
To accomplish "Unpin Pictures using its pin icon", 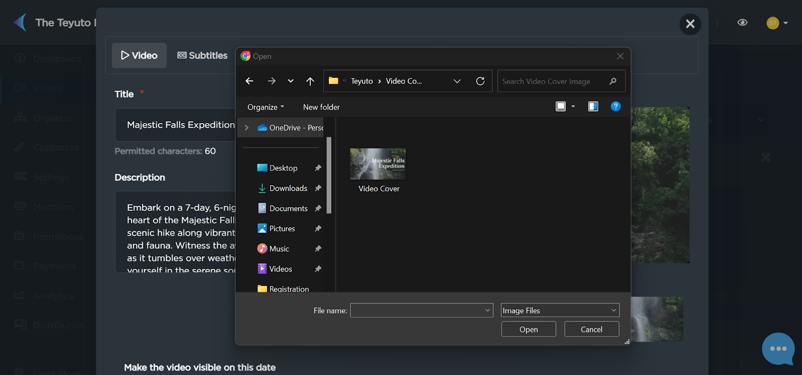I will [x=318, y=228].
